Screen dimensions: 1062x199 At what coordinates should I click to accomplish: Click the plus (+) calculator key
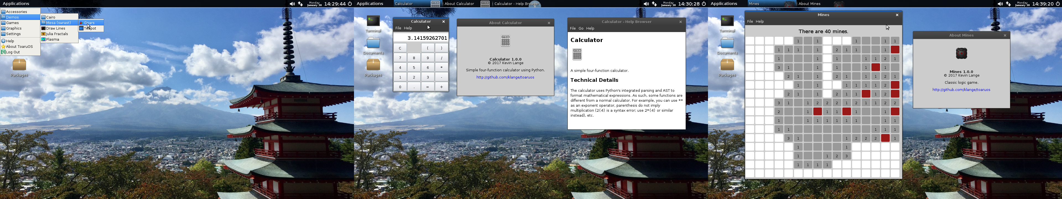click(x=442, y=87)
